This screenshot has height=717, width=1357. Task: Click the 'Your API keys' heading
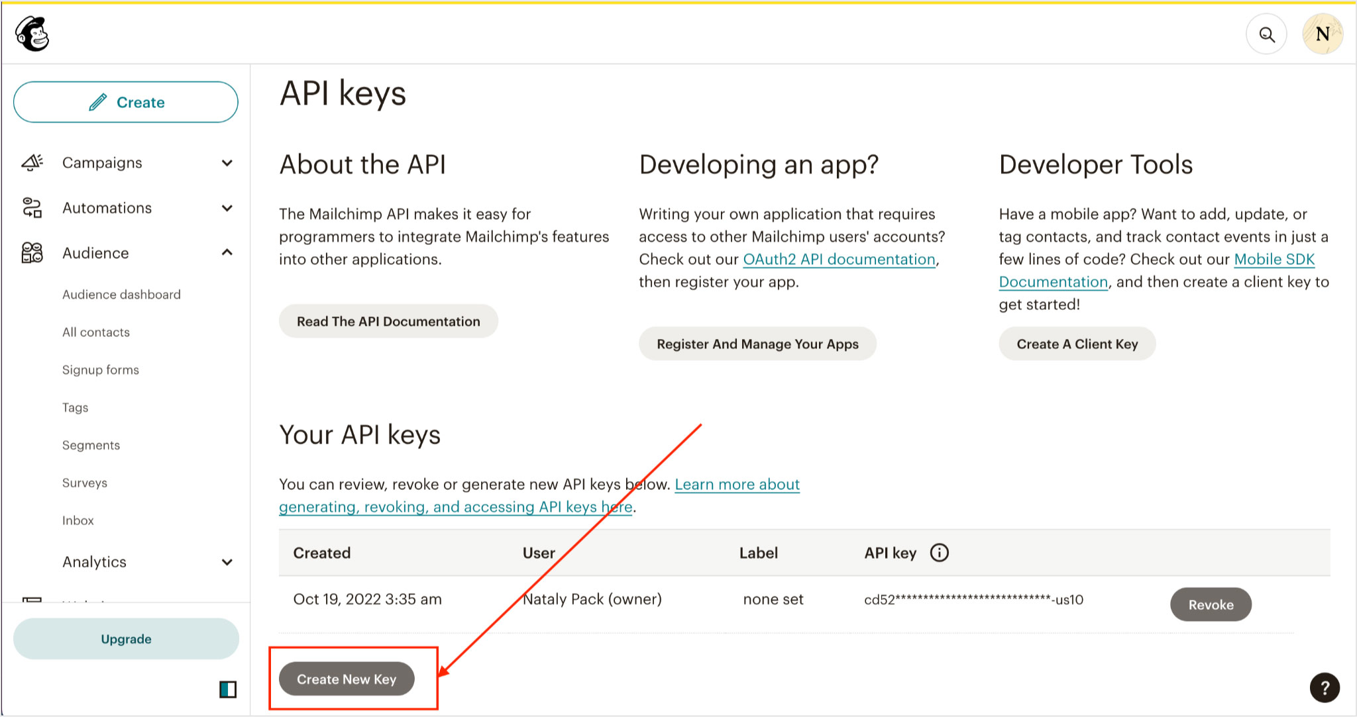[360, 435]
